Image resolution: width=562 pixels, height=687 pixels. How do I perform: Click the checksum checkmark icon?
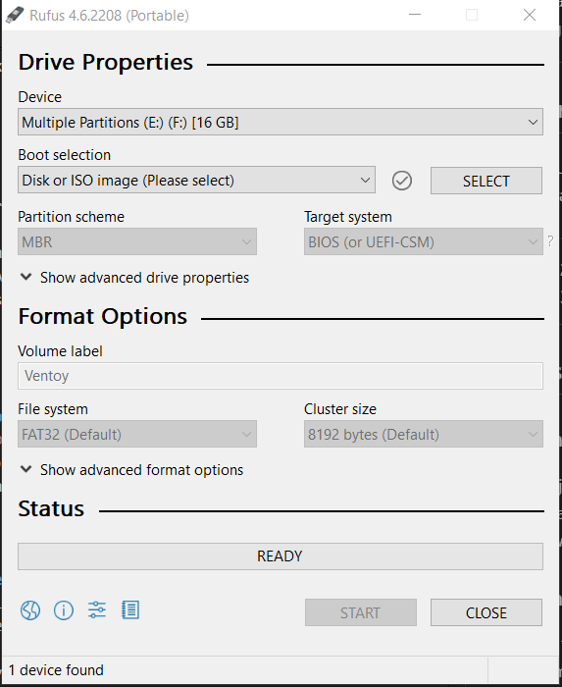[402, 181]
